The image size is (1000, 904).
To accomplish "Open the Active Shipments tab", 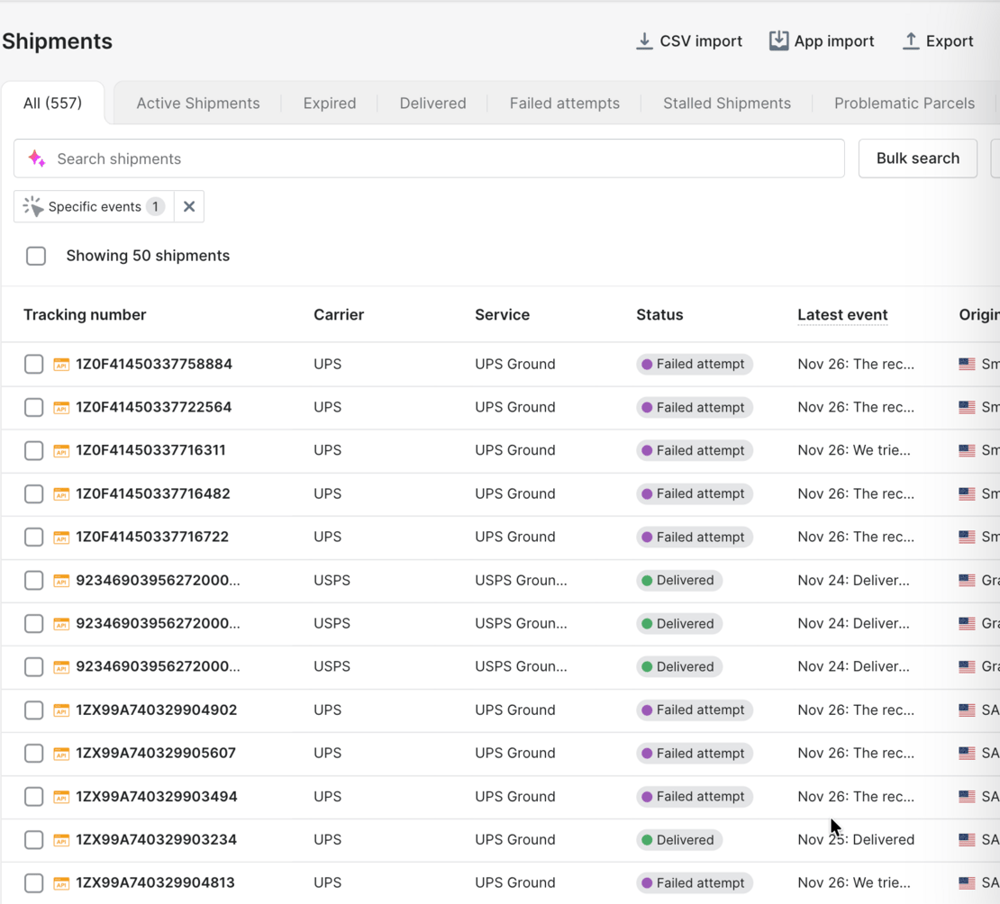I will pyautogui.click(x=197, y=104).
